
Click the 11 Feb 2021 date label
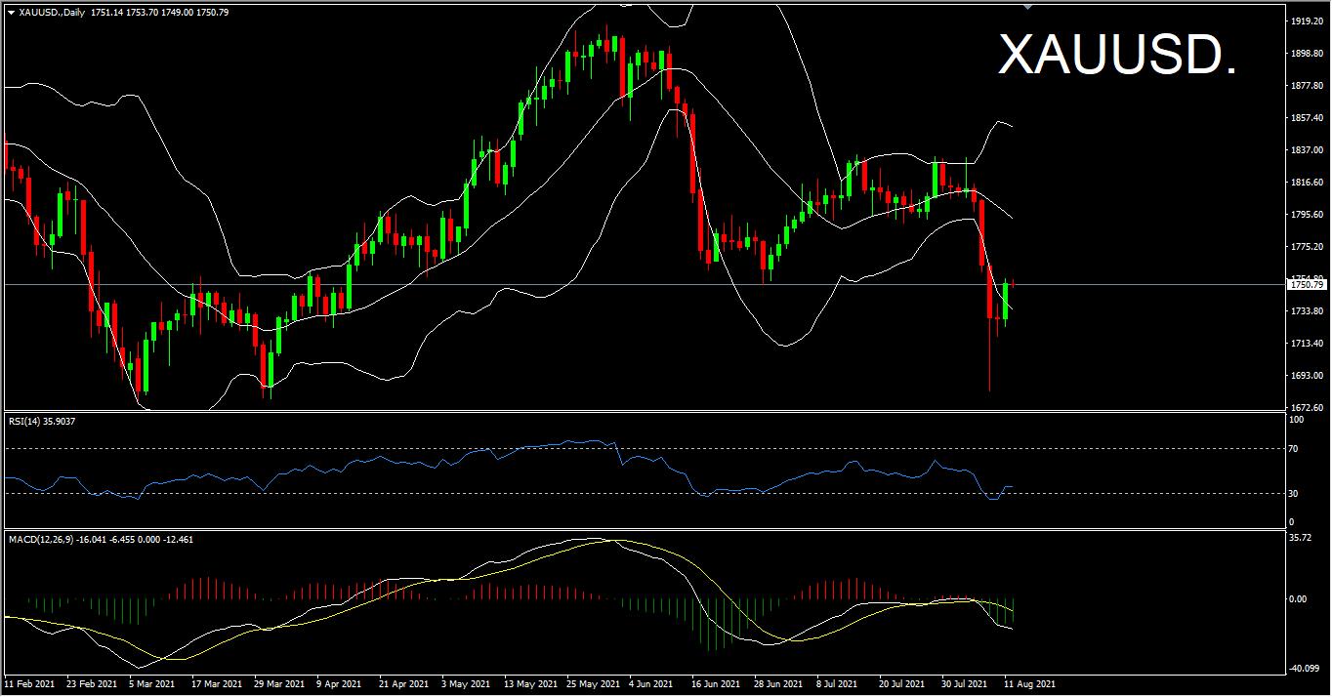tap(29, 685)
